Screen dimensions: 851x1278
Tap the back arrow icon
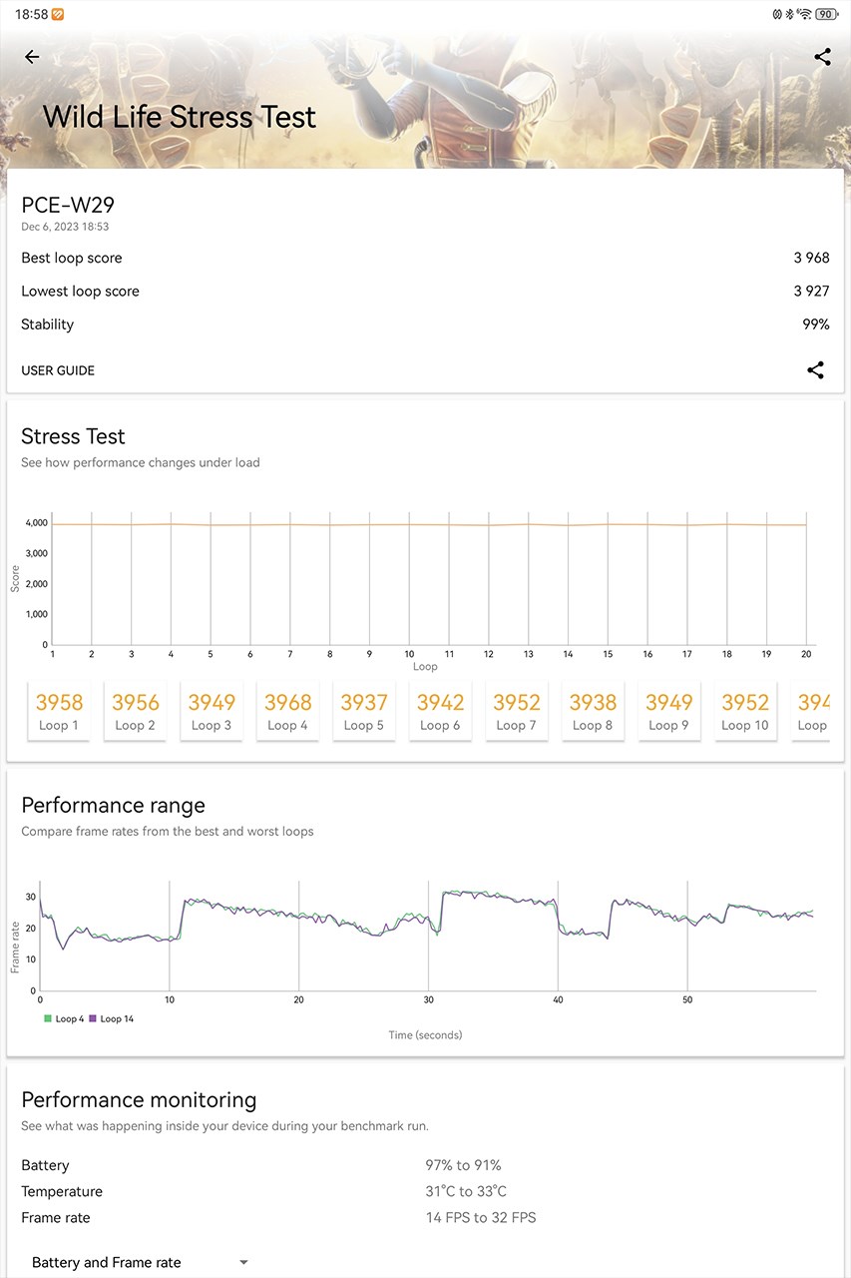tap(32, 57)
